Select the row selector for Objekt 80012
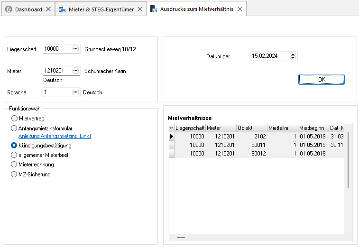359x247 pixels. pos(172,154)
